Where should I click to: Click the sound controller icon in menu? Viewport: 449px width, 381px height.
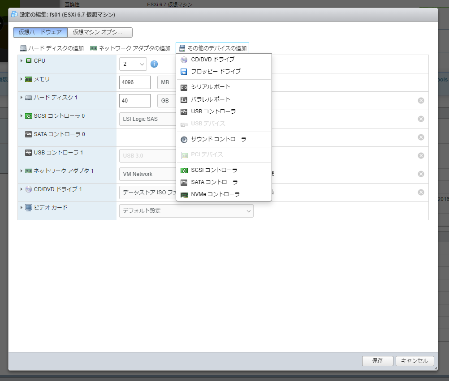coord(184,139)
